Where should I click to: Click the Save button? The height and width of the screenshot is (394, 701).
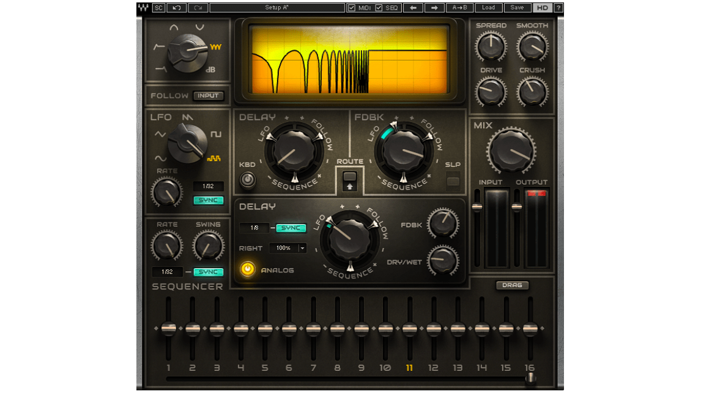point(517,8)
